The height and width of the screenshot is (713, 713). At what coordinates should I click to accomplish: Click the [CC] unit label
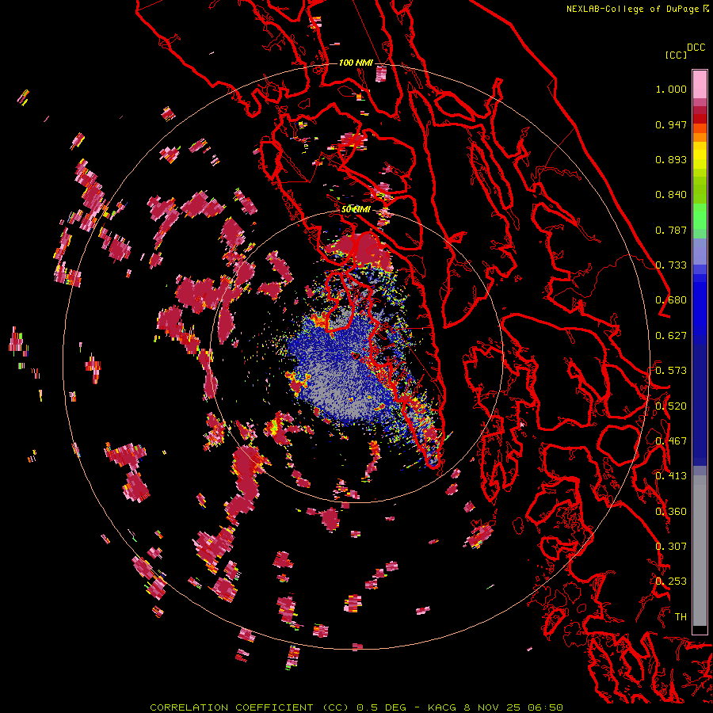tap(676, 55)
